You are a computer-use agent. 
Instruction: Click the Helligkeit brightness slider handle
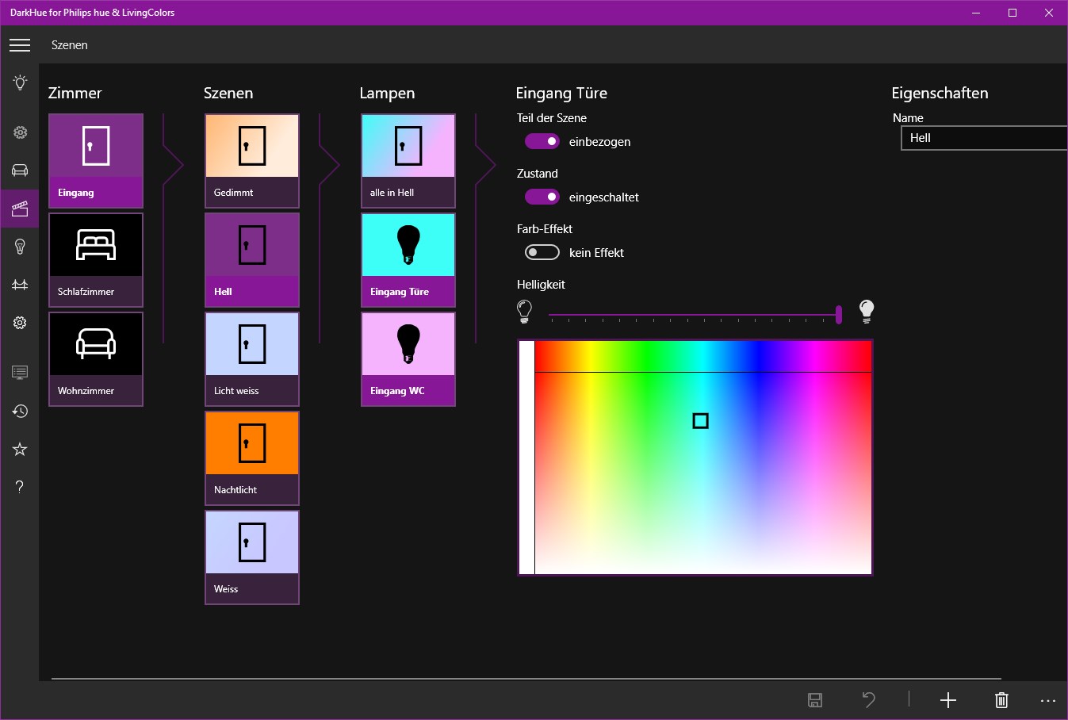point(839,315)
